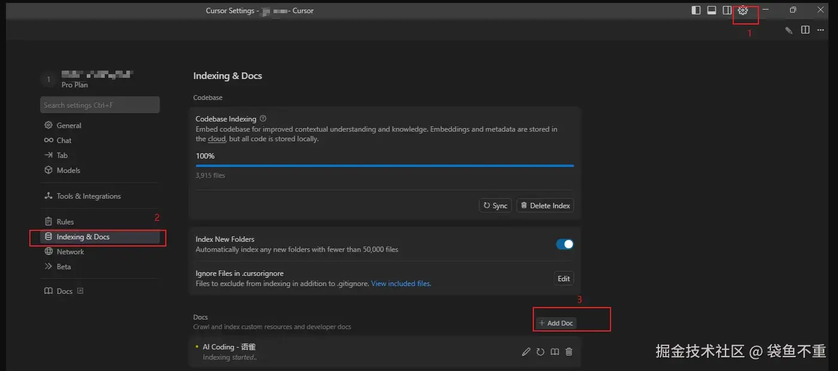Edit the AI Coding doc entry
Screen dimensions: 838x371
point(526,352)
